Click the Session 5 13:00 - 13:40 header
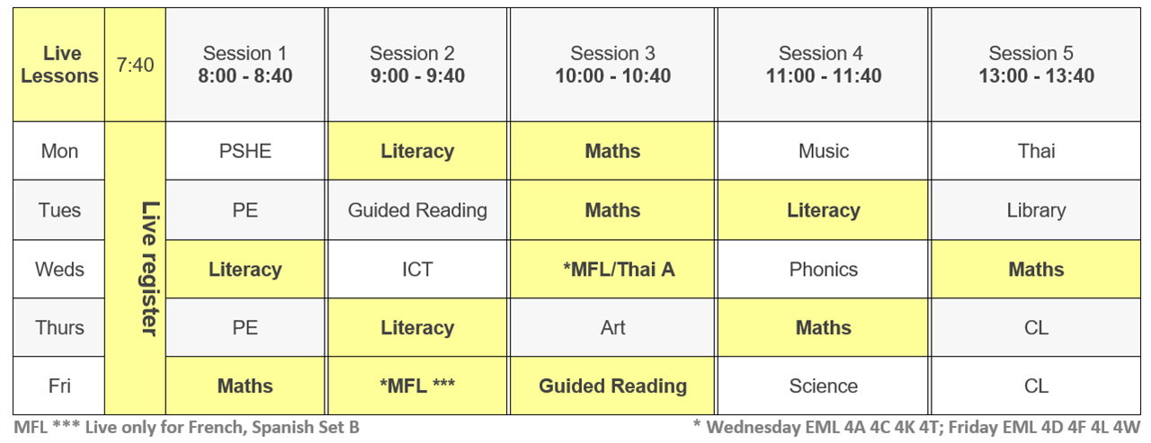 coord(1036,65)
